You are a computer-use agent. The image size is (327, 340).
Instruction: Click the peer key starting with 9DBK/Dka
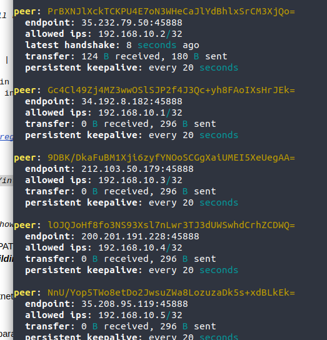click(x=171, y=158)
